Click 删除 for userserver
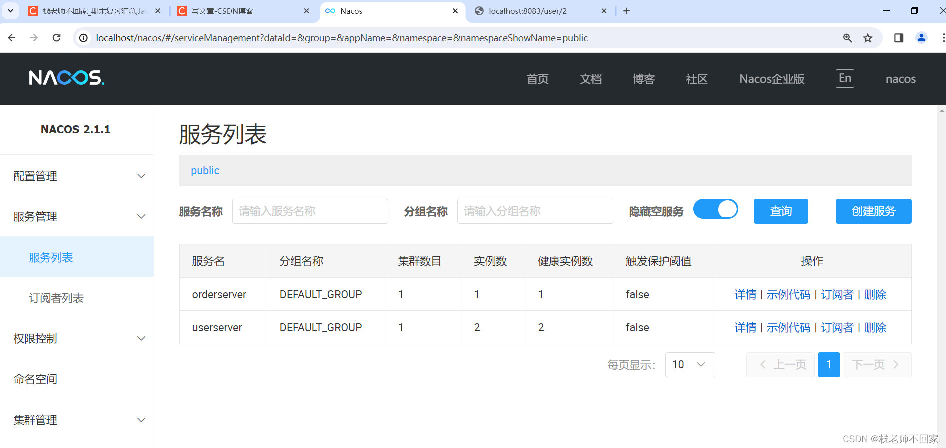This screenshot has height=448, width=946. point(875,327)
